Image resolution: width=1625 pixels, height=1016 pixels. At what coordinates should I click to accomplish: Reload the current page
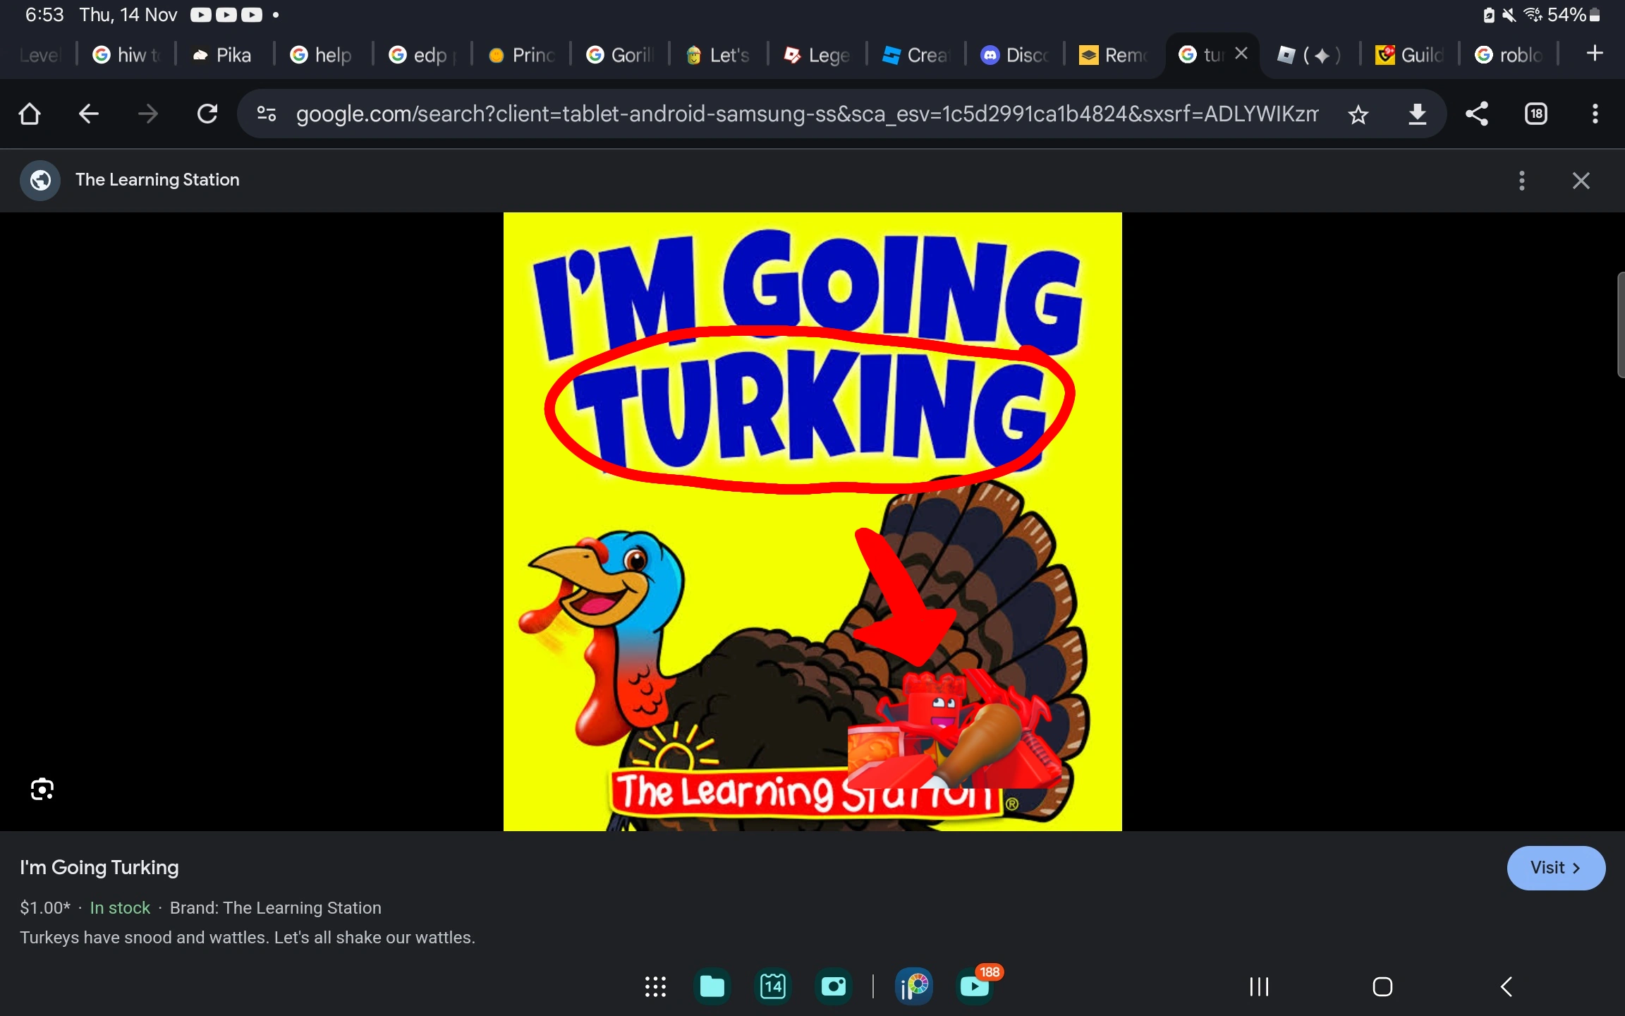207,114
